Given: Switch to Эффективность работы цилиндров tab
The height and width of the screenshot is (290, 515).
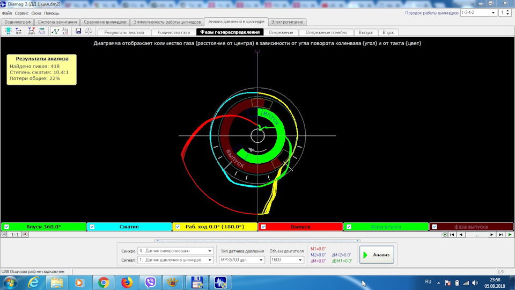Looking at the screenshot, I should coord(167,22).
